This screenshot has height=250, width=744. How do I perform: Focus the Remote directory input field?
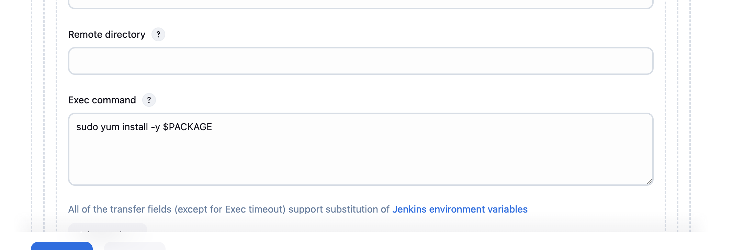(360, 61)
